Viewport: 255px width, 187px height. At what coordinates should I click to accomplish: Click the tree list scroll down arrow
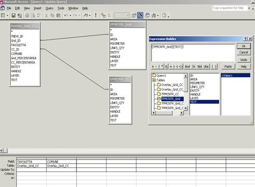[186, 108]
